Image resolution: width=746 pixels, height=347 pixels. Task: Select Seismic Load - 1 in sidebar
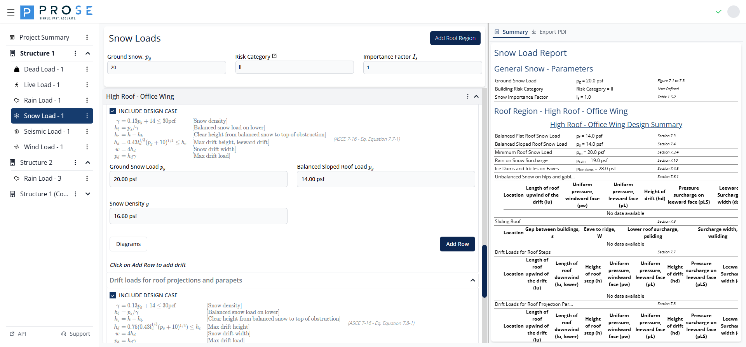pos(47,131)
